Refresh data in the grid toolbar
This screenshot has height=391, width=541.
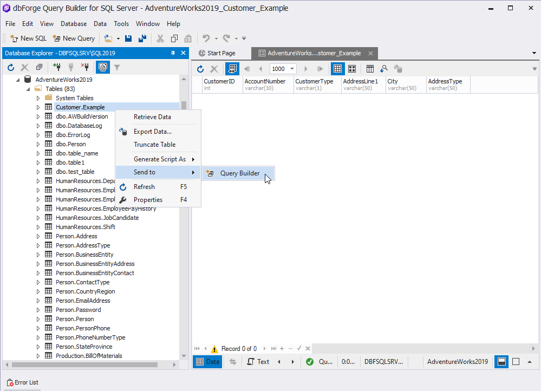200,69
